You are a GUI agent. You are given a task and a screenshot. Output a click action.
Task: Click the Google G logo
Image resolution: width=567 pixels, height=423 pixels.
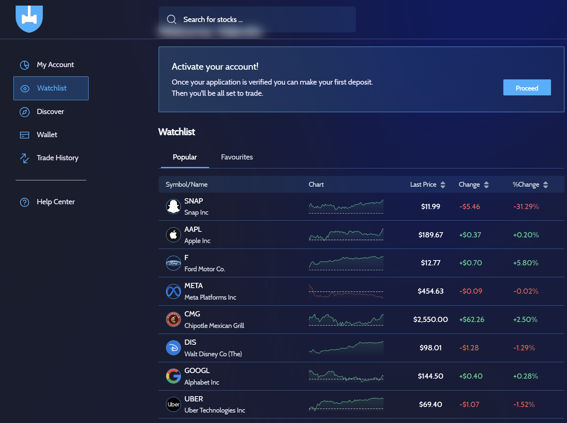[173, 376]
